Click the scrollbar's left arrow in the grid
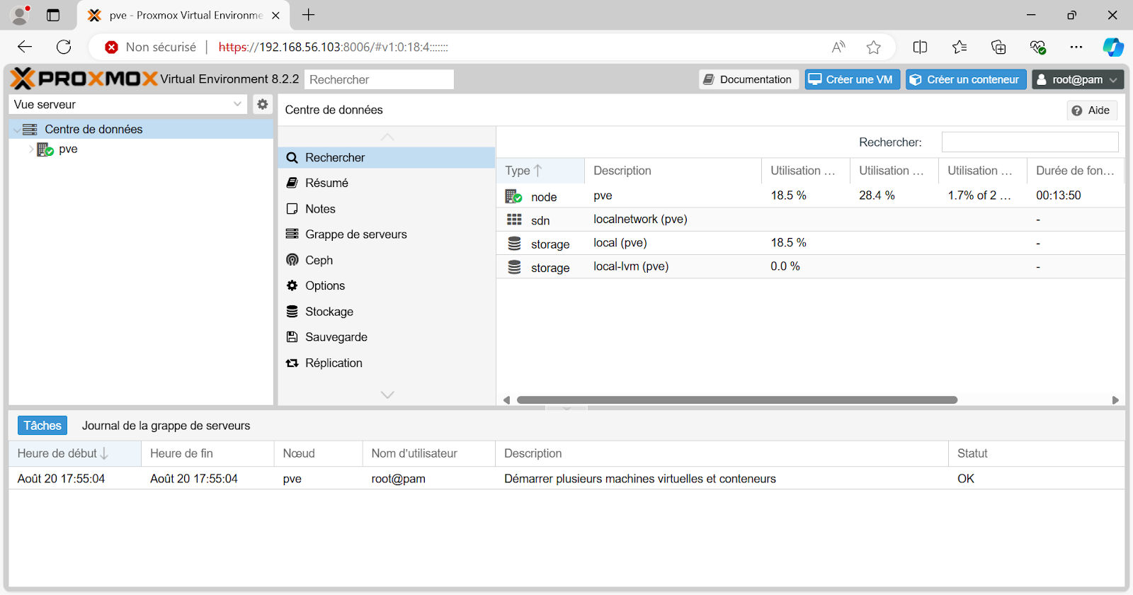Image resolution: width=1133 pixels, height=595 pixels. 506,400
